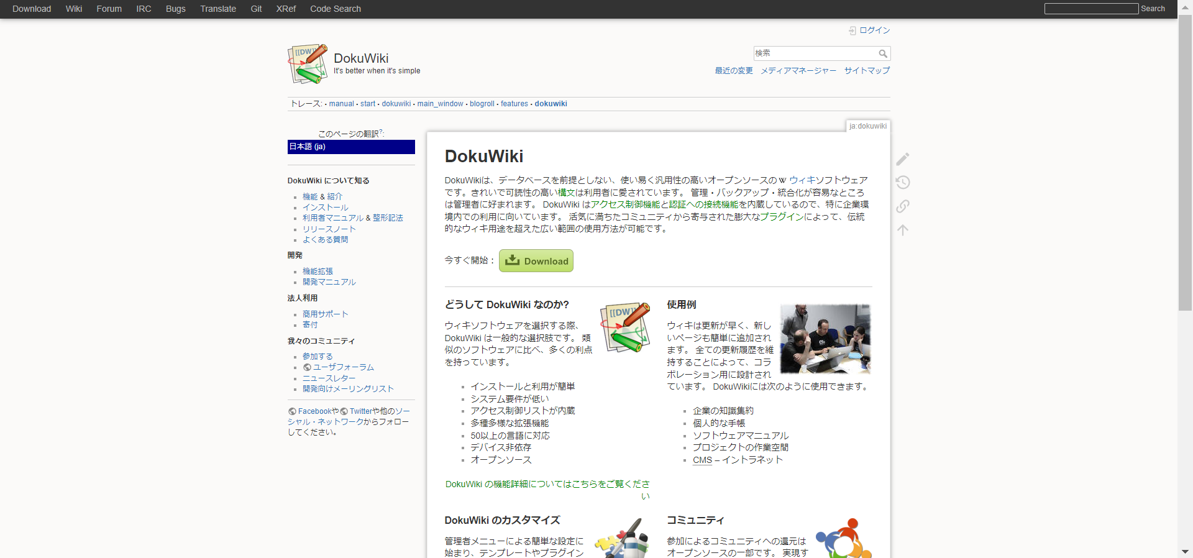Focus the top bar search text field
Viewport: 1193px width, 558px height.
pyautogui.click(x=1091, y=9)
